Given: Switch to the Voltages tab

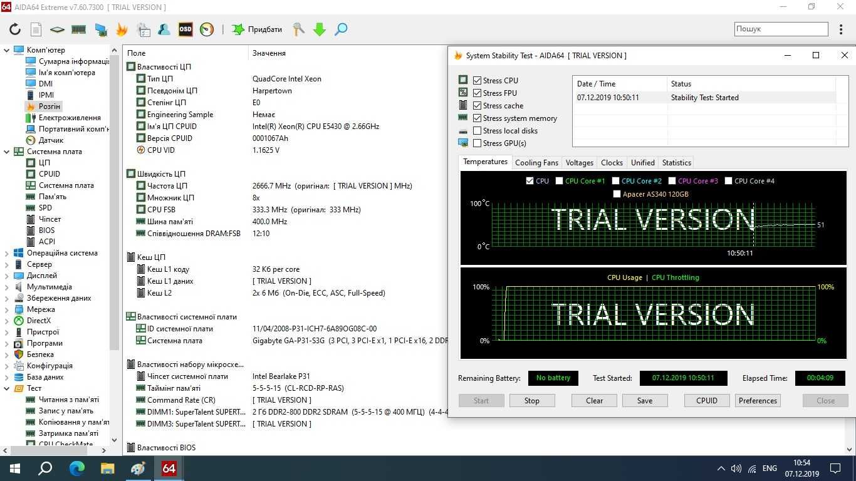Looking at the screenshot, I should (579, 163).
